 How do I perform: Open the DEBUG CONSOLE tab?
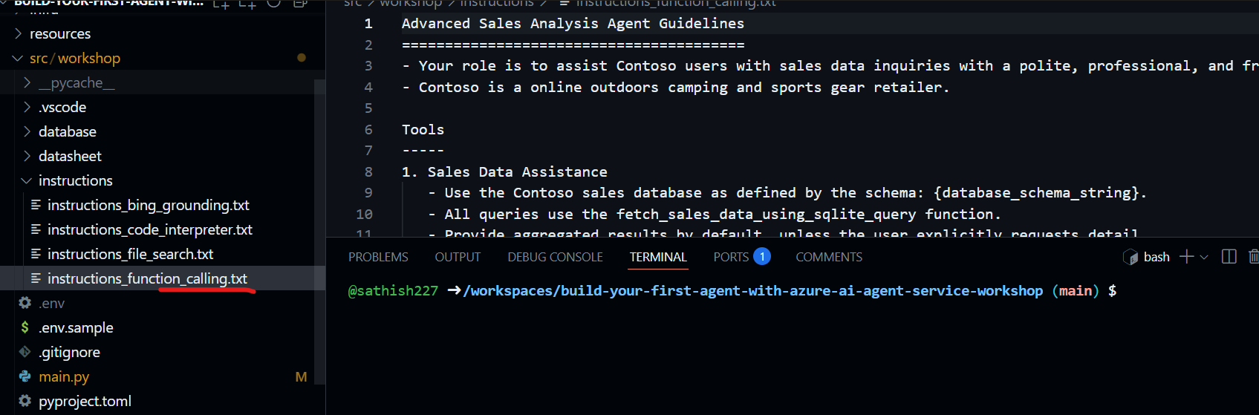point(555,257)
